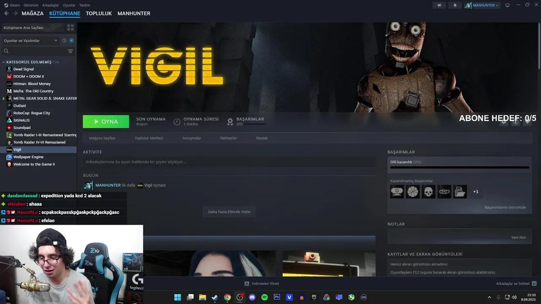This screenshot has width=541, height=304.
Task: Select Hitman: Blood Money
Action: tap(38, 84)
